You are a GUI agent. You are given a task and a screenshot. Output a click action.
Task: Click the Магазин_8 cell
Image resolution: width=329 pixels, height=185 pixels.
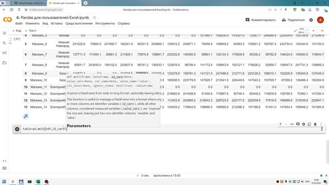(x=39, y=65)
